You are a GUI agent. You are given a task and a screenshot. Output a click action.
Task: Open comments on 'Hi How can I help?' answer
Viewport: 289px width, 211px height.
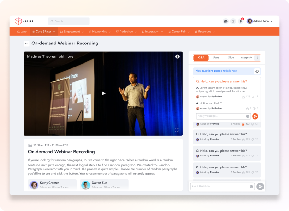[254, 109]
